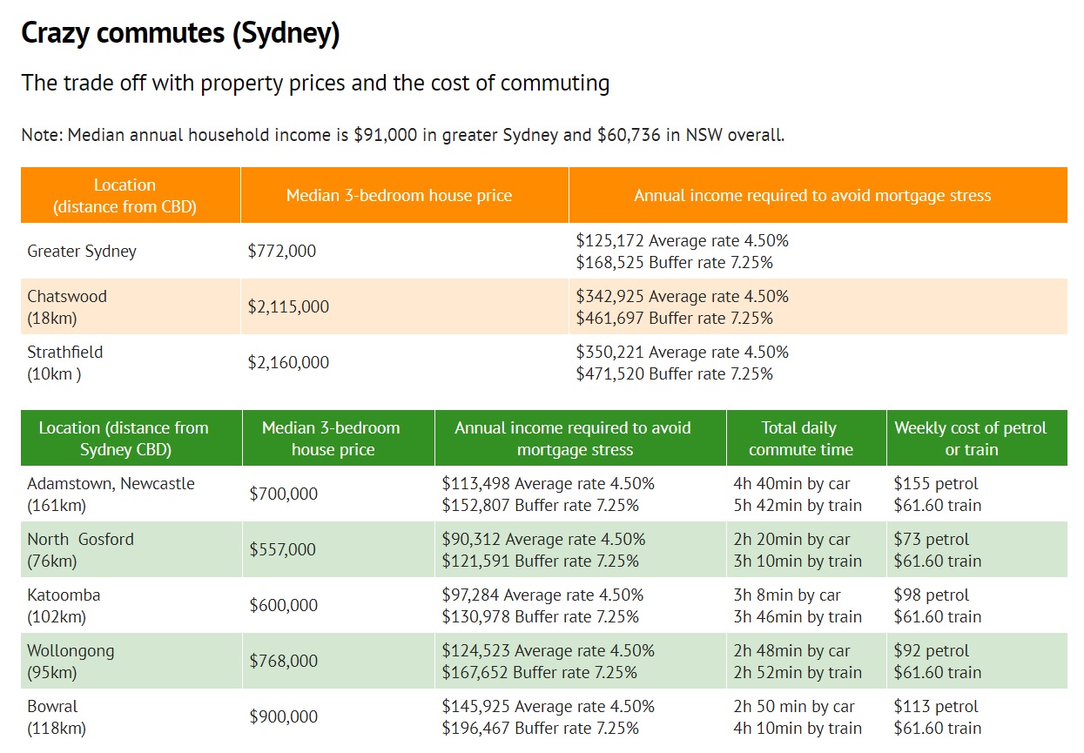Click the $2,160,000 price cell

click(405, 363)
